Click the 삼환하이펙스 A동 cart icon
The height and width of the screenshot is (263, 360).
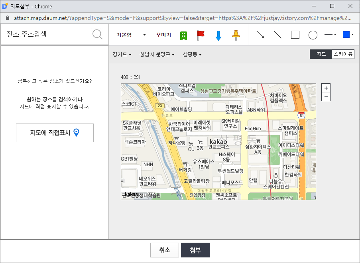coord(258,141)
